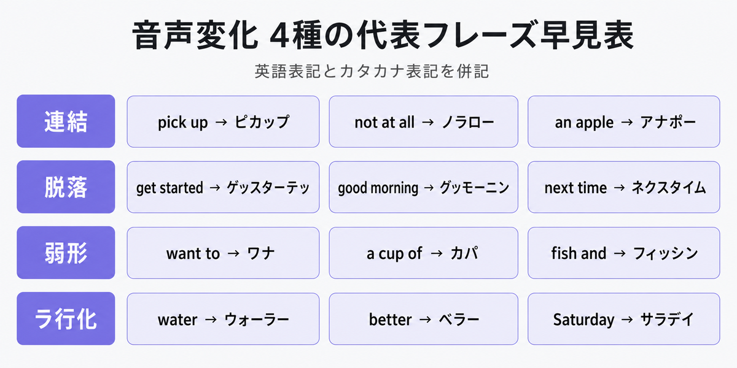
Task: Tap the fish and → フィッシン card
Action: click(x=624, y=253)
